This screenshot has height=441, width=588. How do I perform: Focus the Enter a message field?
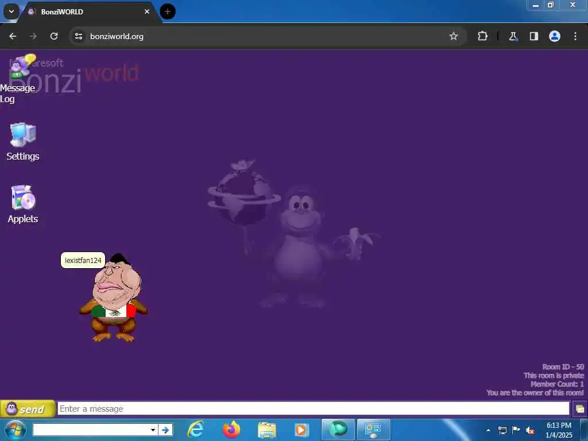click(314, 409)
